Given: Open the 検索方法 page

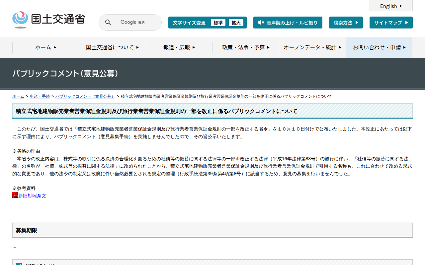Looking at the screenshot, I should (346, 23).
